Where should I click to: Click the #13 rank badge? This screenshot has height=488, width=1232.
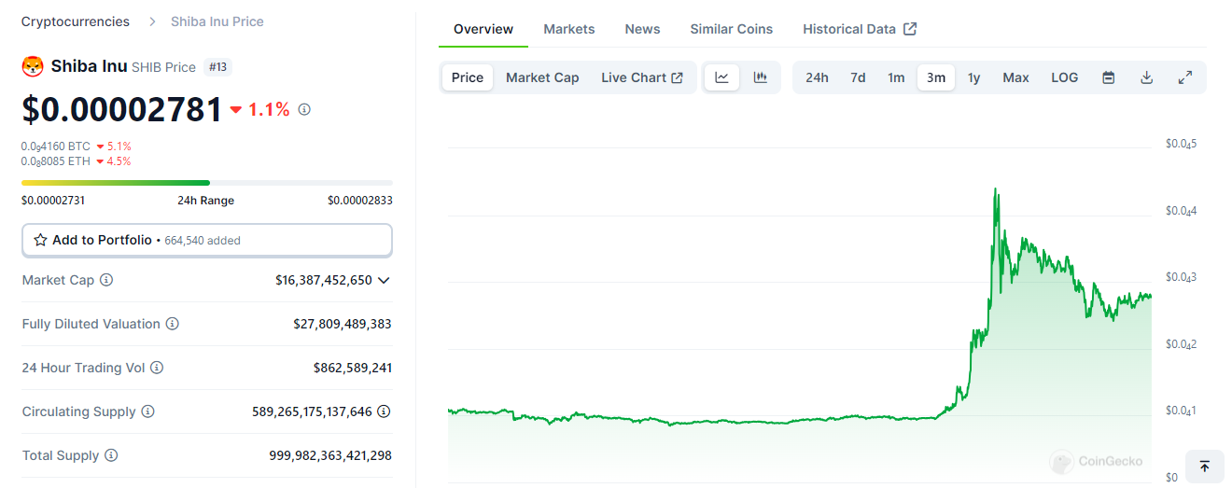(x=218, y=67)
